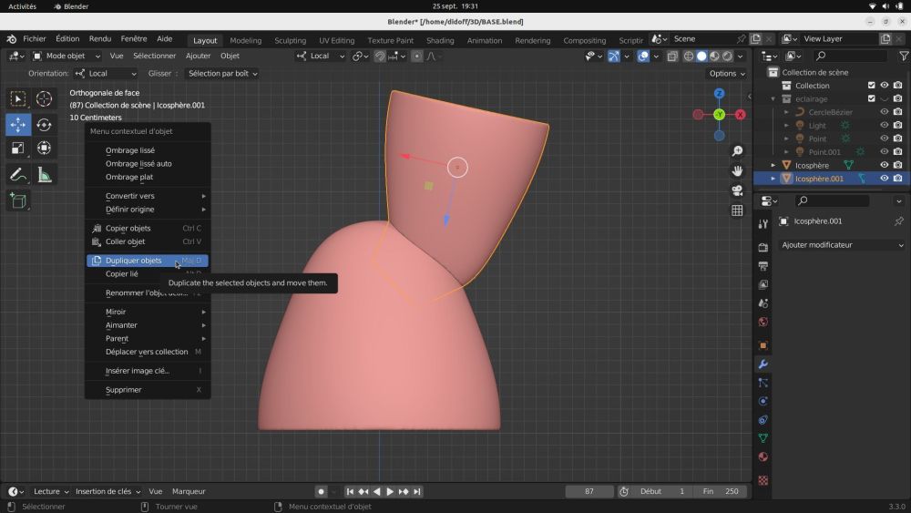Toggle visibility of Icosphère.001
Viewport: 911px width, 513px height.
point(884,179)
